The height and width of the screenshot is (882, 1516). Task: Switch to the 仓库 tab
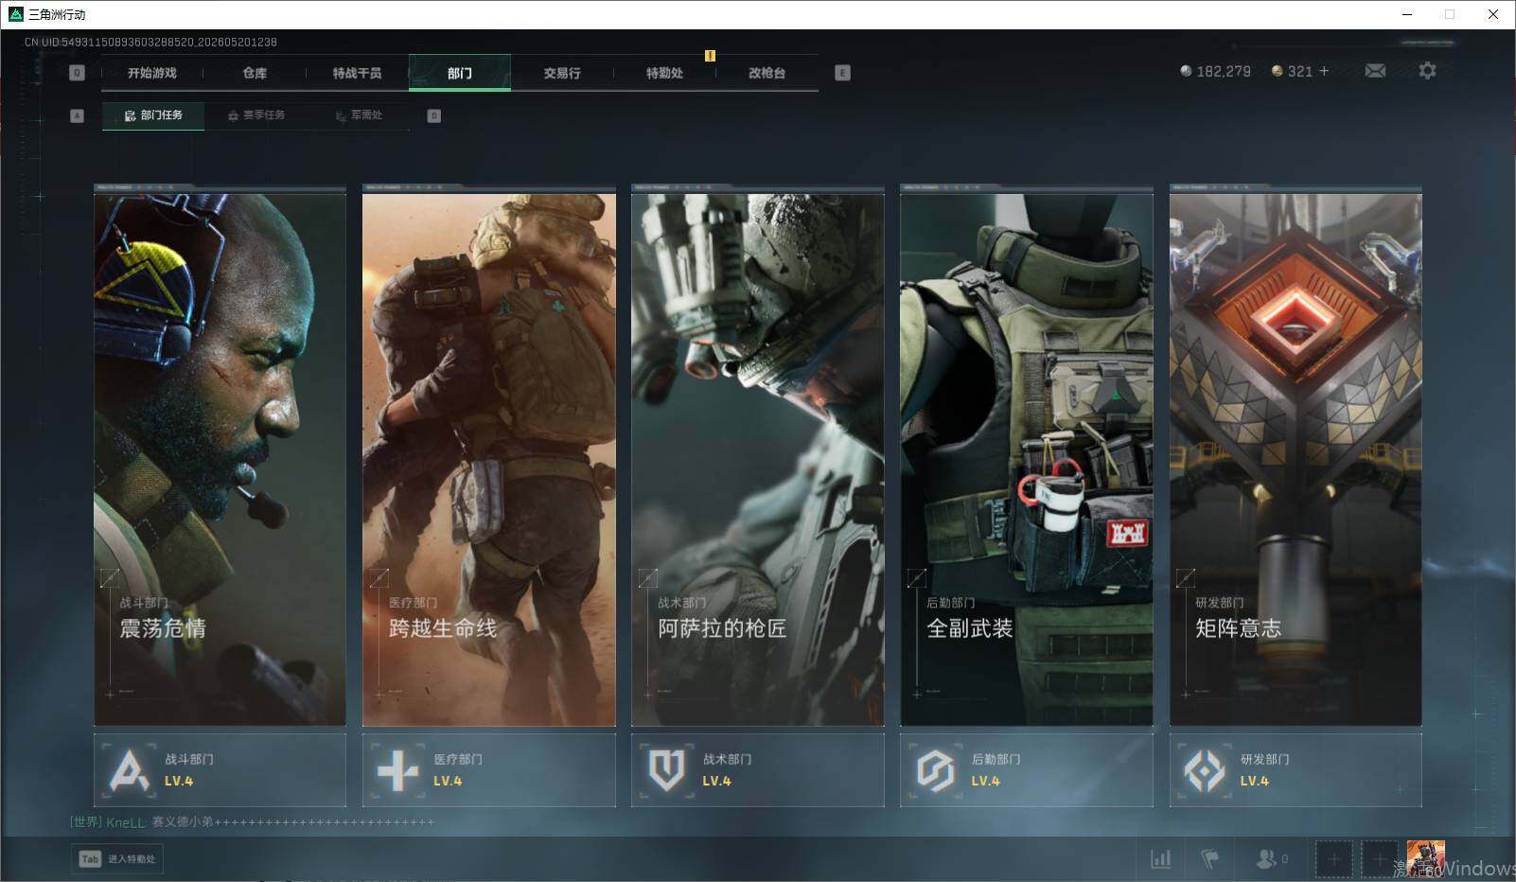tap(255, 73)
